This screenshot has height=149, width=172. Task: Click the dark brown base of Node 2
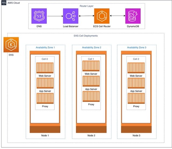coord(91,129)
